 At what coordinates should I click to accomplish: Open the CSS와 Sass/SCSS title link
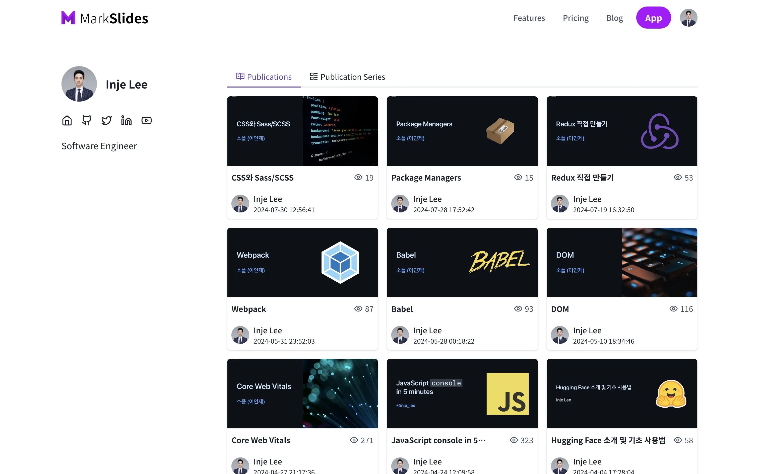click(x=263, y=178)
